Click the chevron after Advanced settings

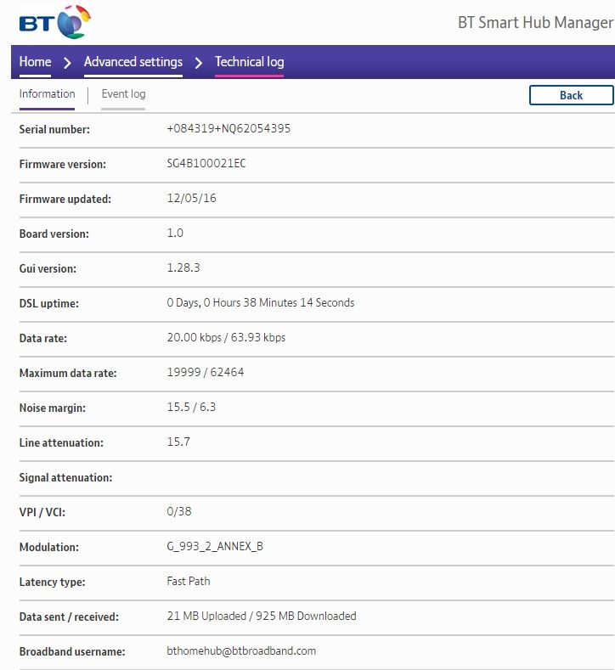click(198, 63)
